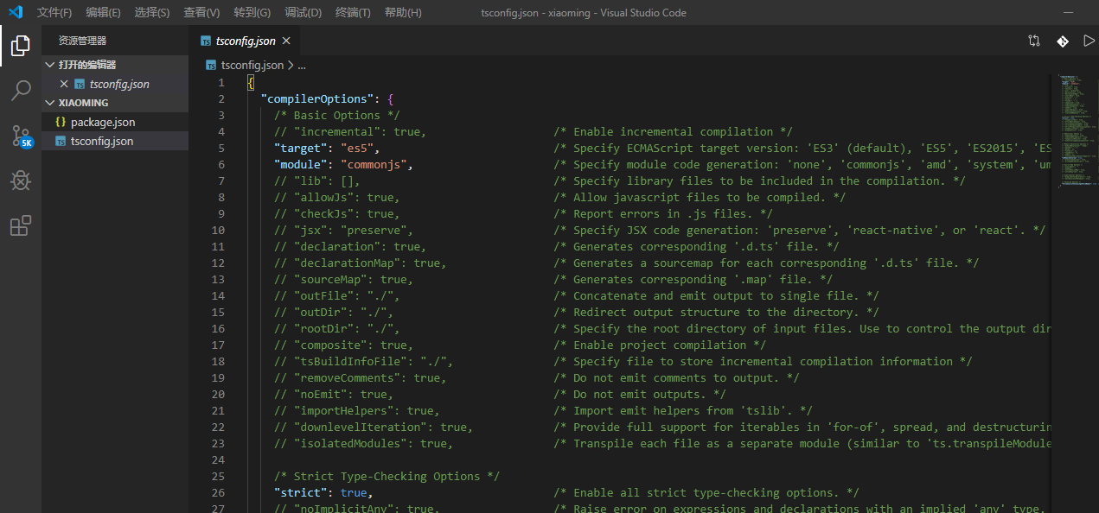Open tsconfig.json from the XIAOMING folder

[104, 140]
